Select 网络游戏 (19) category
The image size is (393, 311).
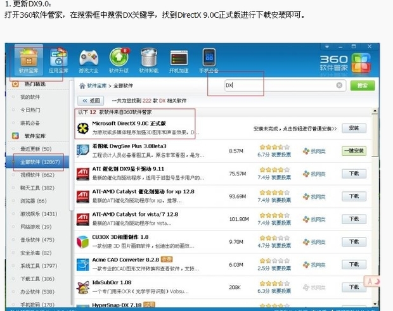(36, 227)
